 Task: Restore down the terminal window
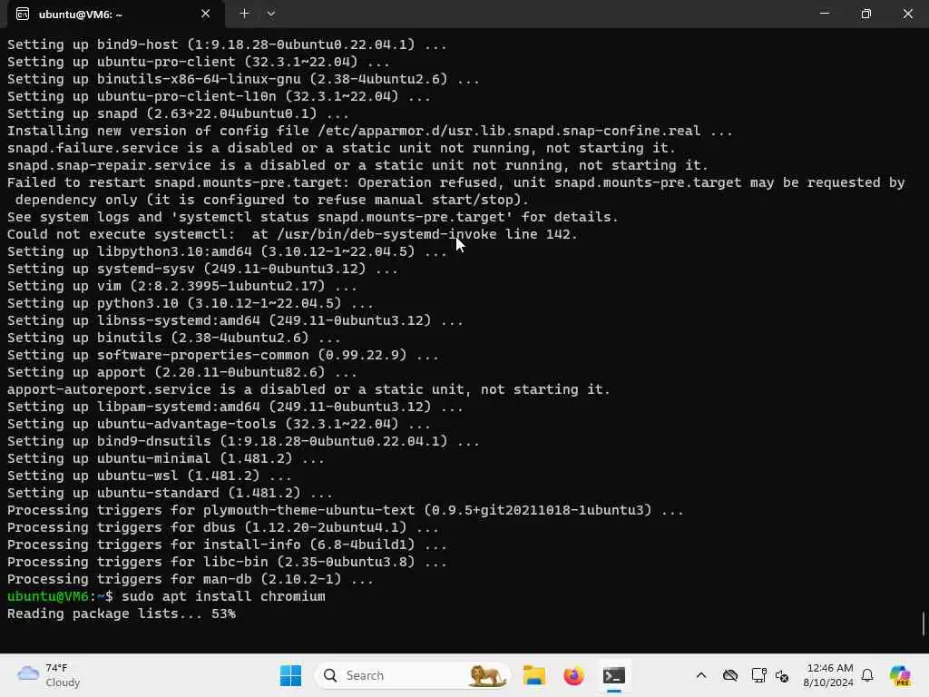coord(865,14)
